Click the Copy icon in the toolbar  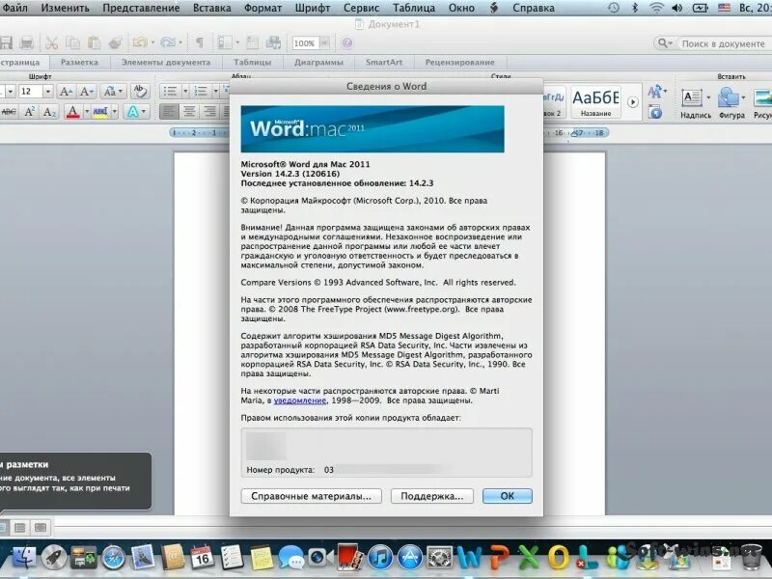click(x=73, y=43)
